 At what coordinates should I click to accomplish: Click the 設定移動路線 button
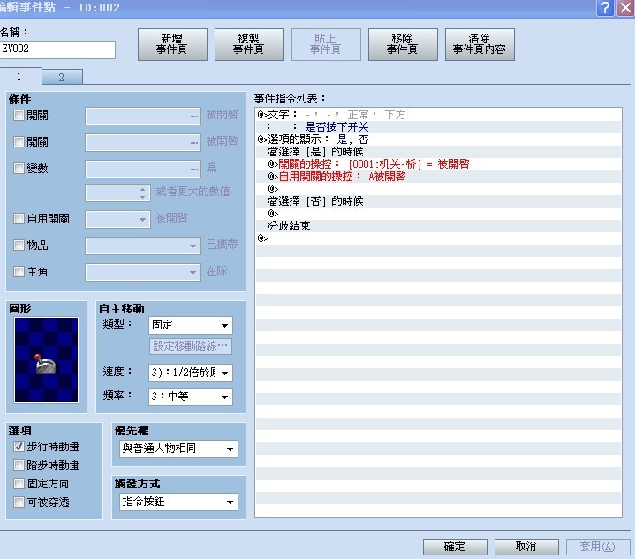click(191, 346)
